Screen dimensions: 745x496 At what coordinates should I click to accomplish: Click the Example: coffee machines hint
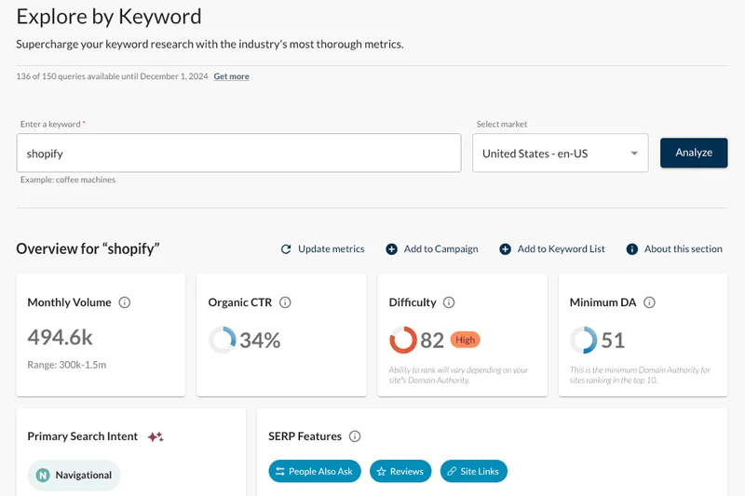click(x=68, y=180)
